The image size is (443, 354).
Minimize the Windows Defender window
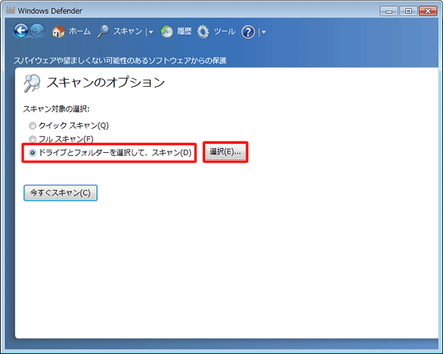tap(389, 11)
